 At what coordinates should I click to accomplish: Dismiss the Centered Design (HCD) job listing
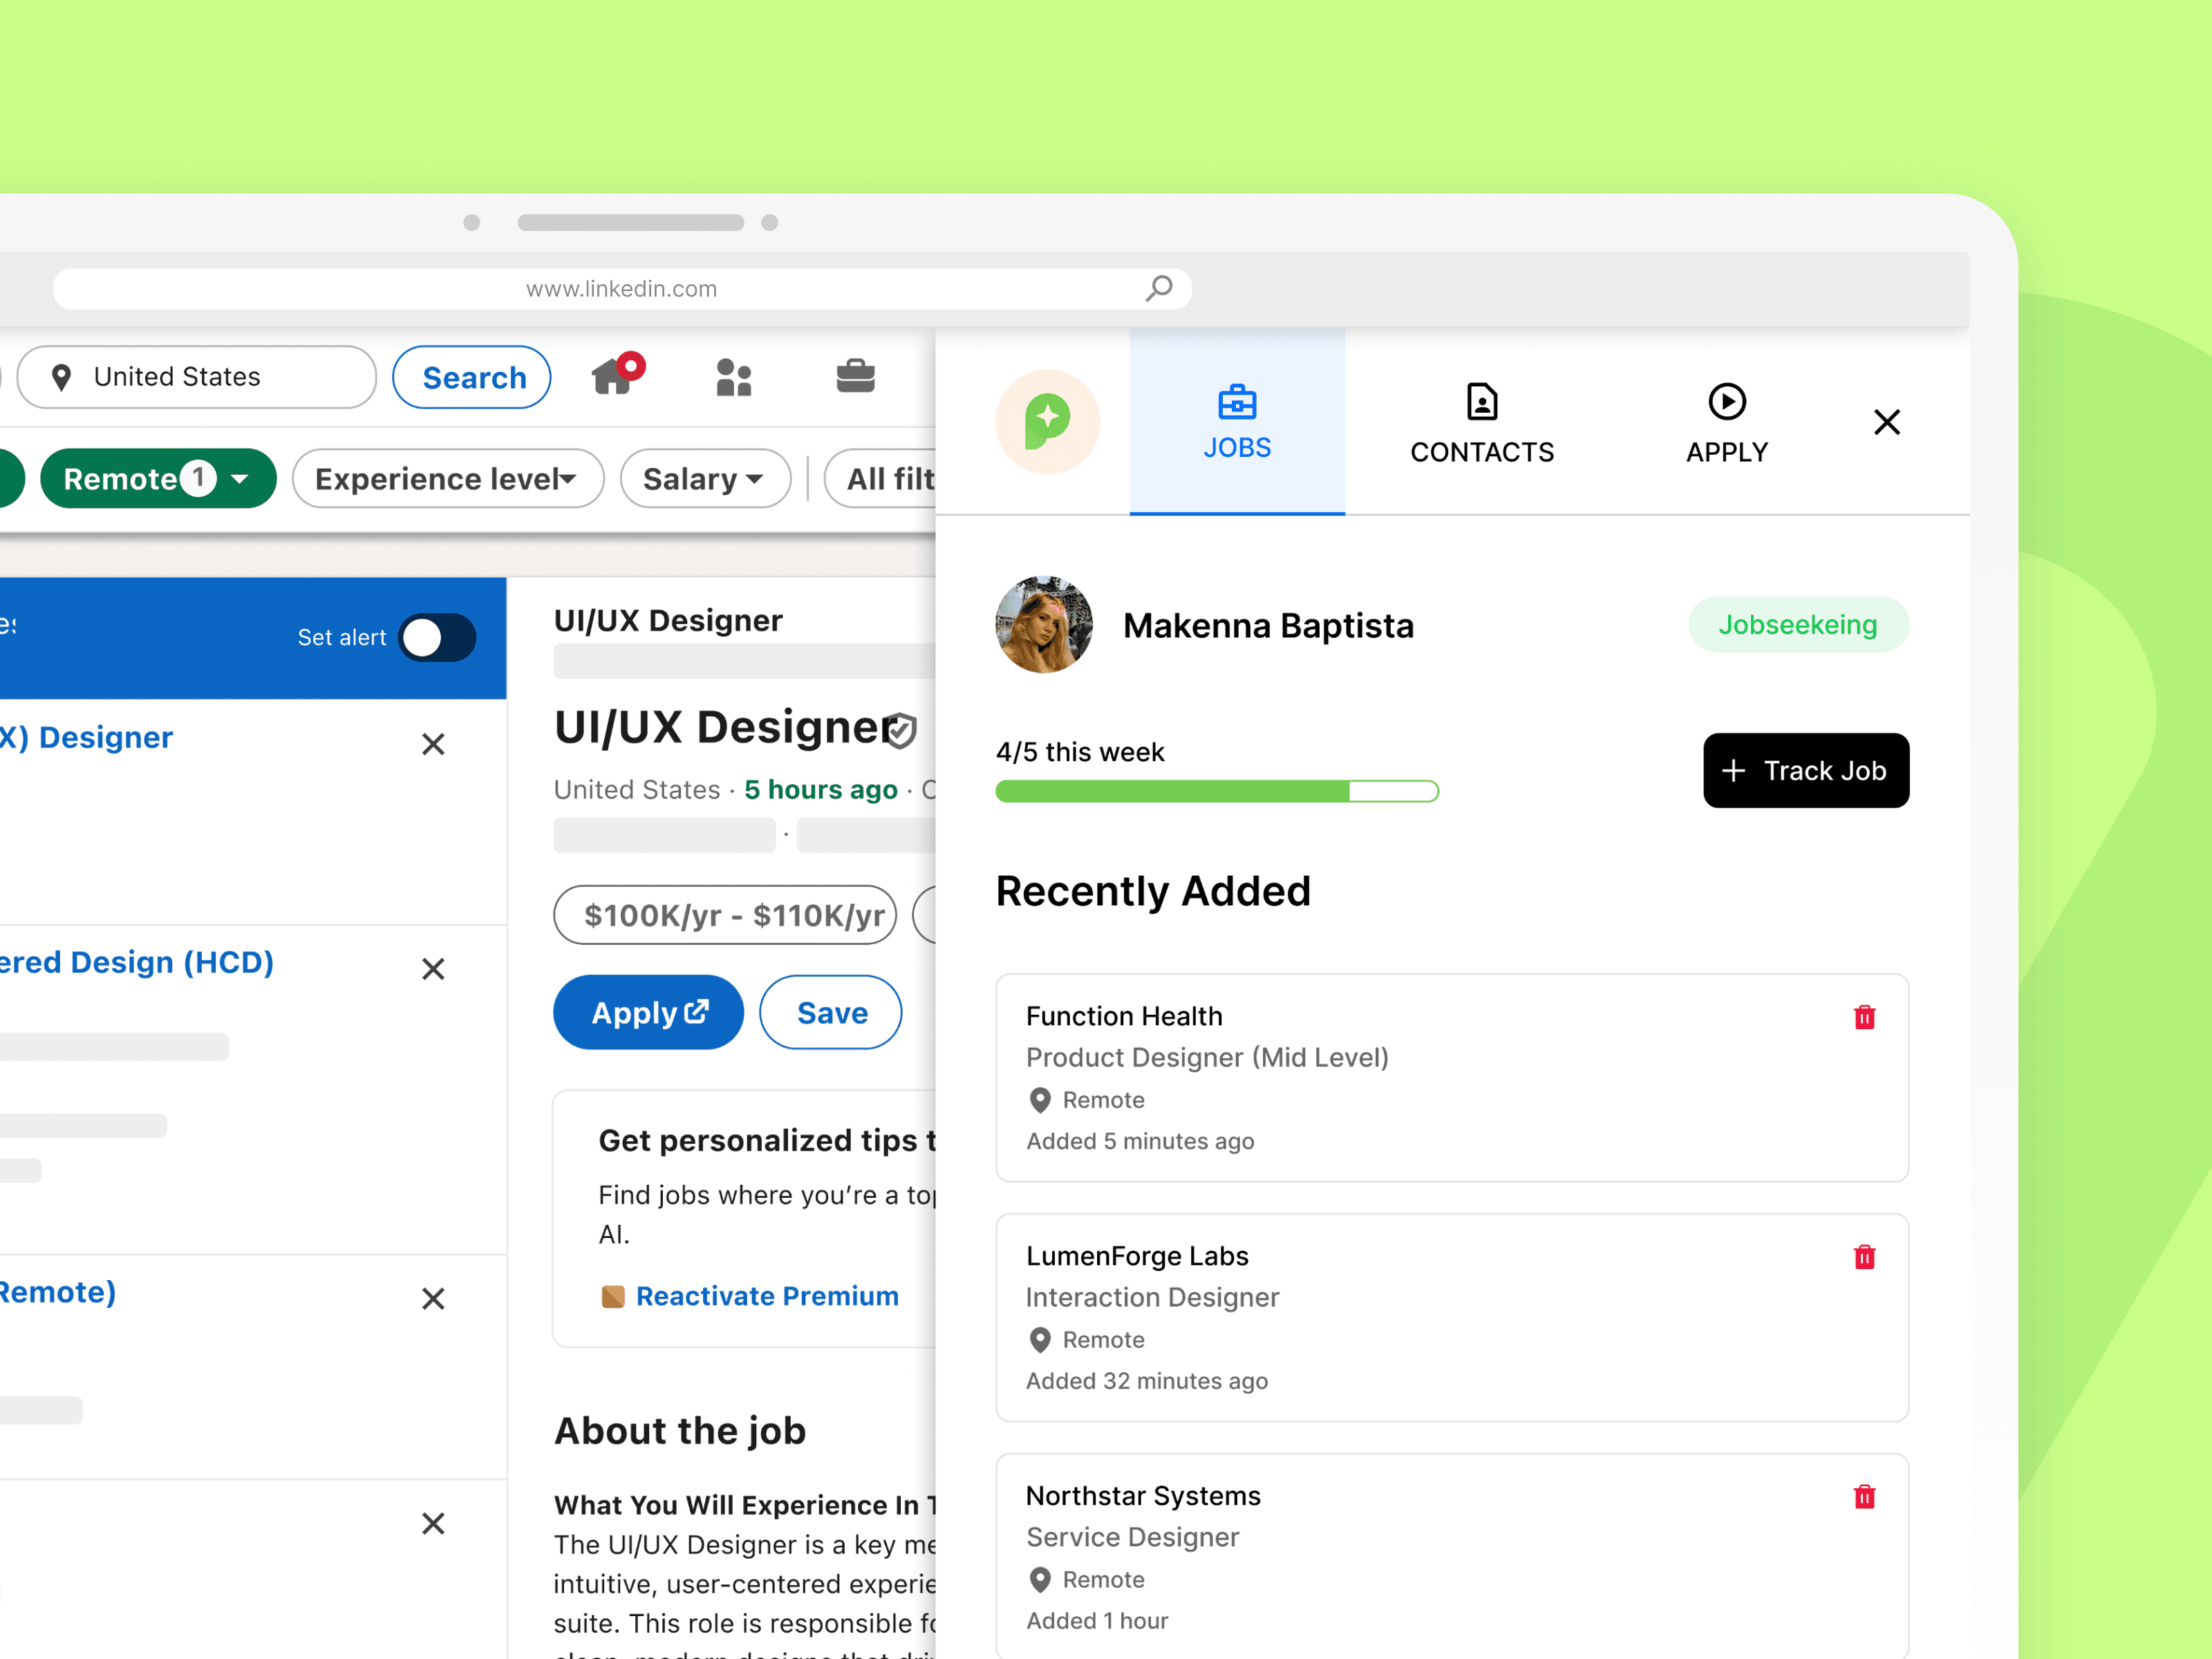point(433,968)
